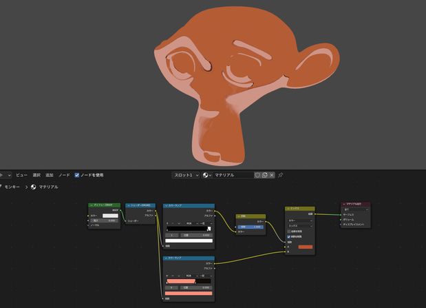The height and width of the screenshot is (308, 426).
Task: Open the スロット1 material slot dropdown
Action: [x=186, y=175]
